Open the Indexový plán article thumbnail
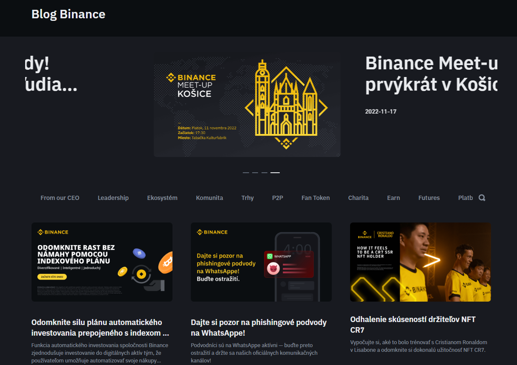 (x=102, y=262)
